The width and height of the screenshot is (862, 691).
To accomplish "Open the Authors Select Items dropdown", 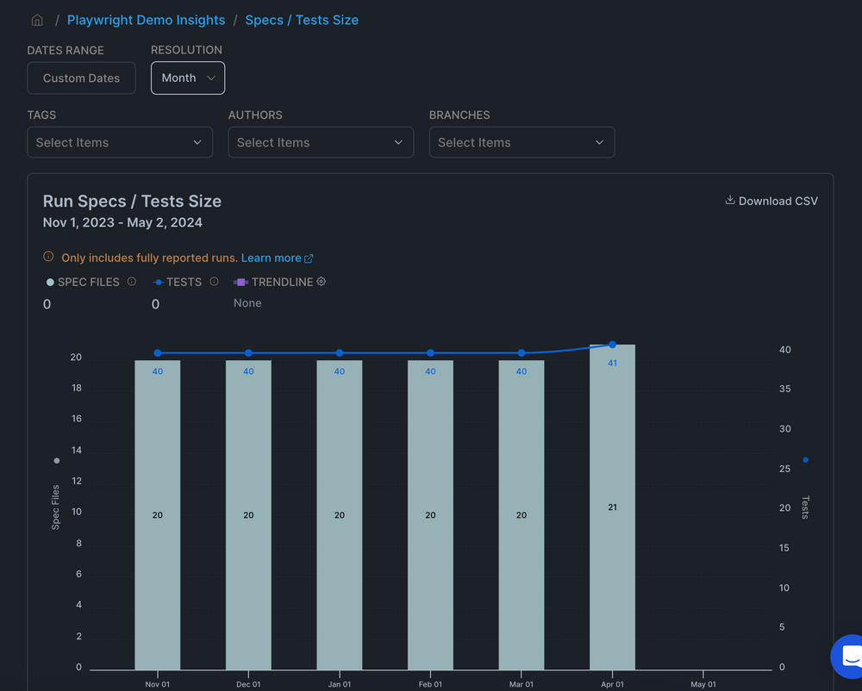I will [321, 142].
